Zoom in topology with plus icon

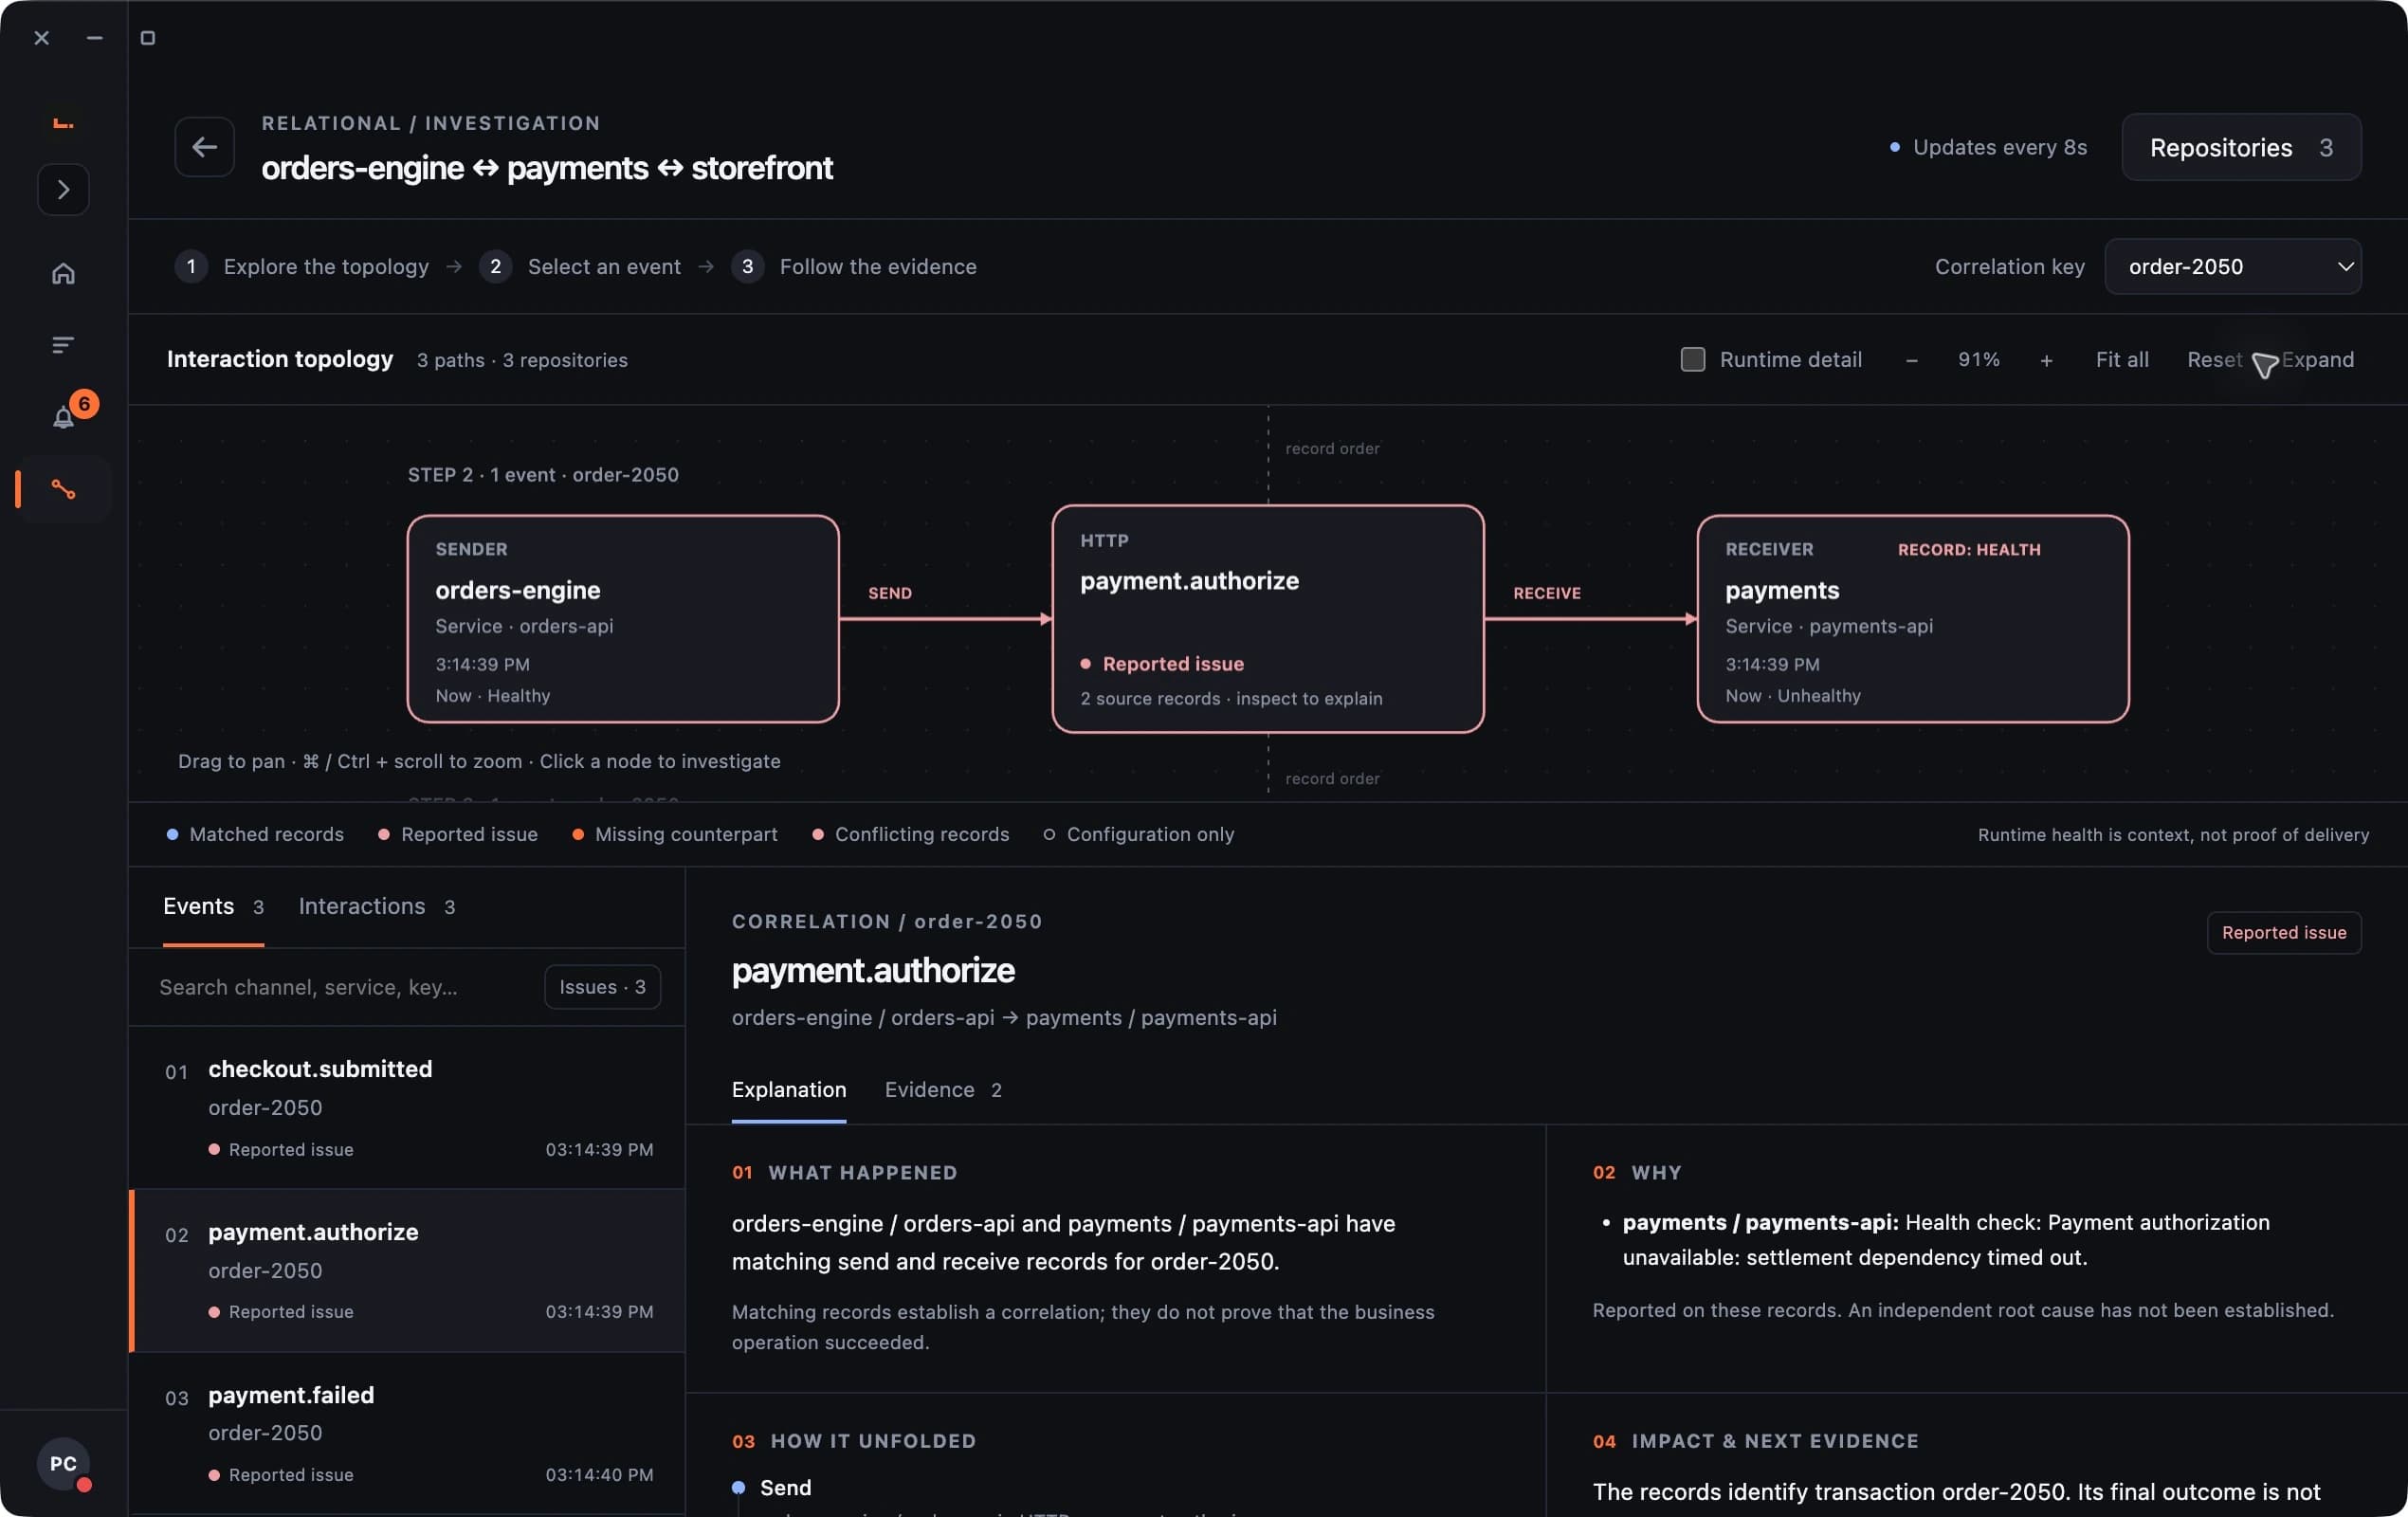[x=2046, y=360]
